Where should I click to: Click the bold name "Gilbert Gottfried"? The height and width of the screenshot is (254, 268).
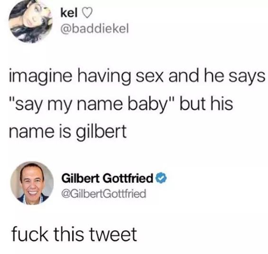pyautogui.click(x=107, y=178)
